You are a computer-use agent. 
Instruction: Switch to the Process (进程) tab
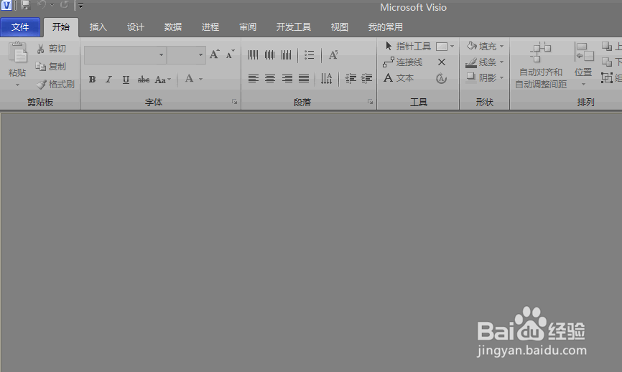[x=210, y=27]
